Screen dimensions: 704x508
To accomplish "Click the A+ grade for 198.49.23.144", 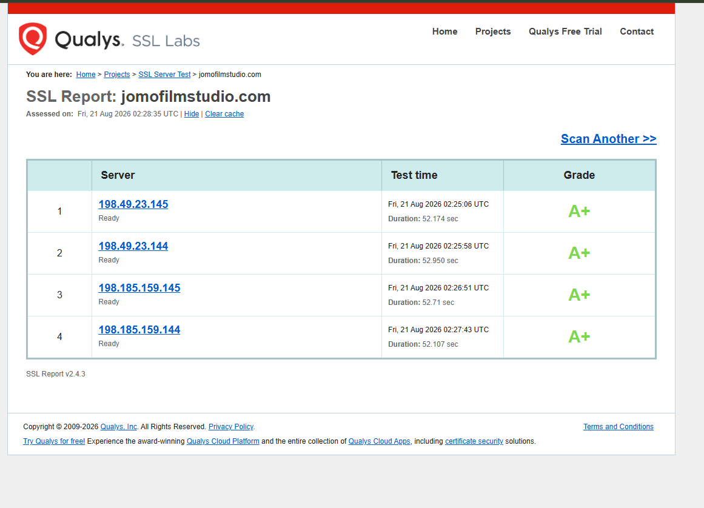I will (x=579, y=253).
